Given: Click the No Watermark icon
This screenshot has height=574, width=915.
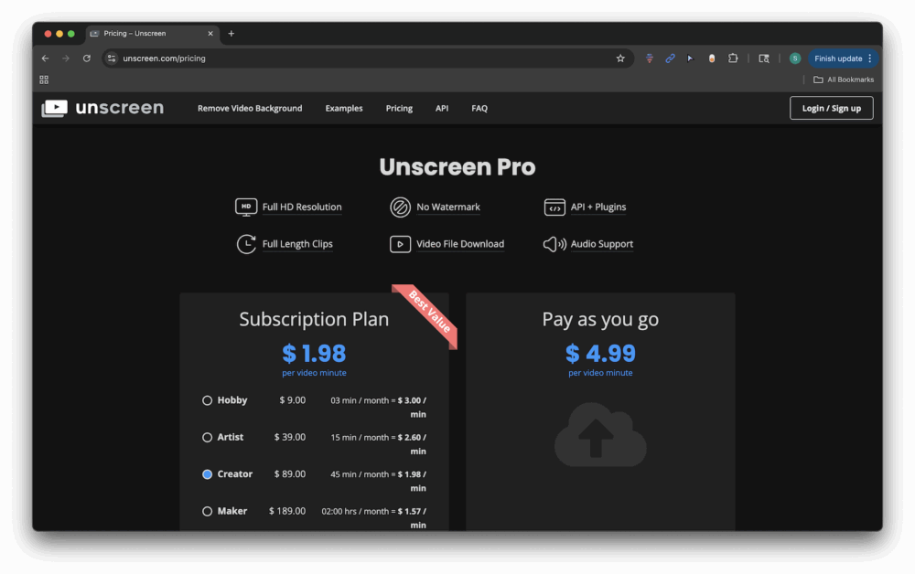Looking at the screenshot, I should tap(400, 207).
